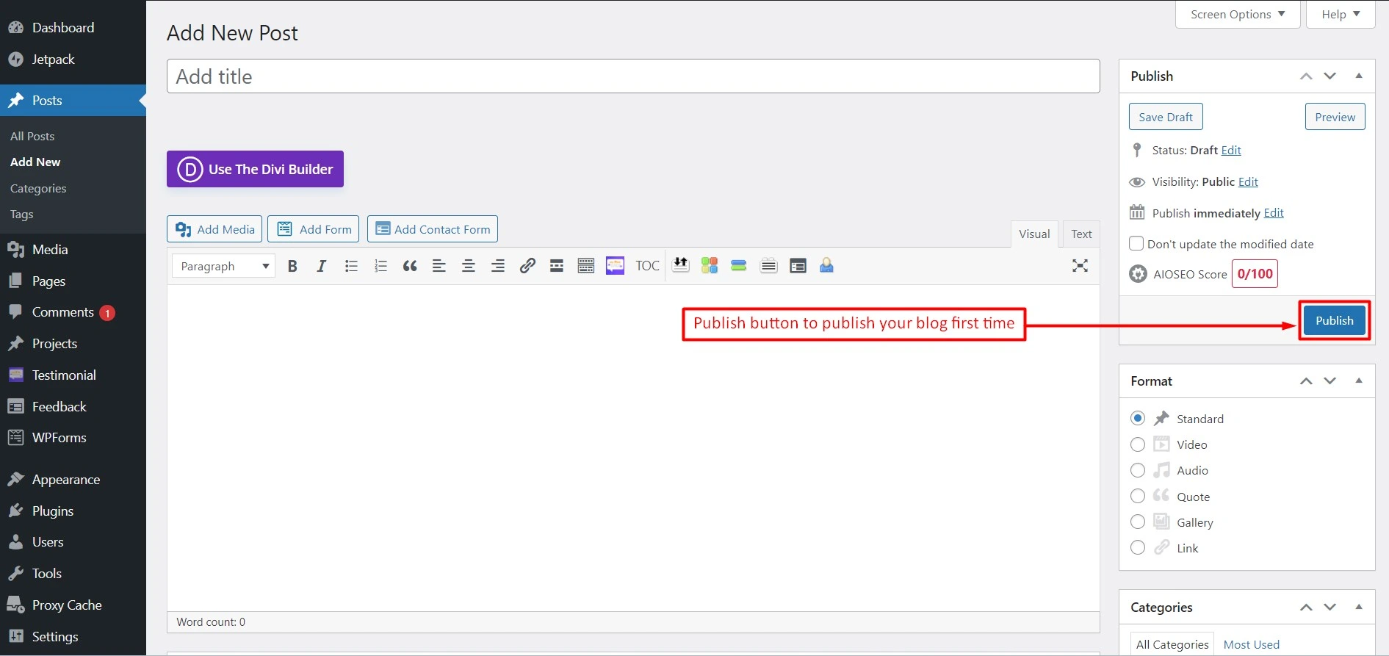Toggle bold formatting in editor toolbar
The height and width of the screenshot is (656, 1389).
292,266
